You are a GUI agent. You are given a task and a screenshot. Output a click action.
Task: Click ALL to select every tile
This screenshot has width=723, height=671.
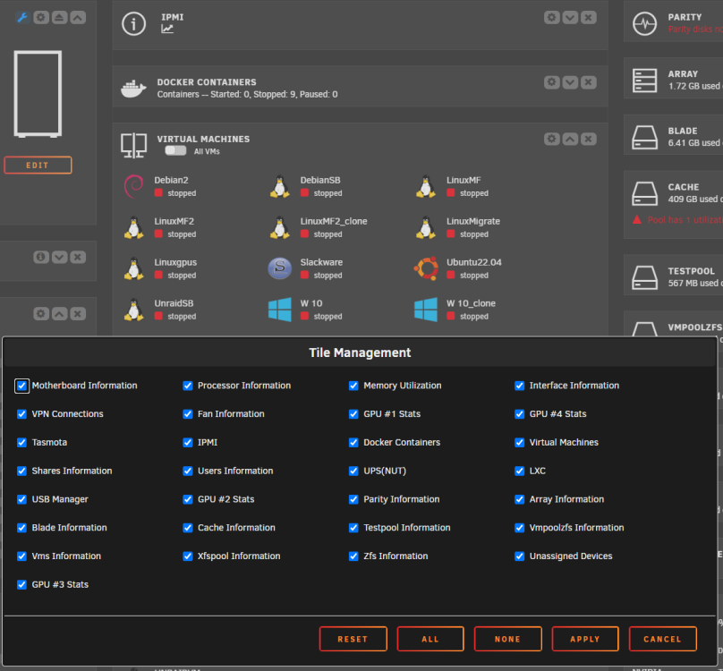pos(430,639)
